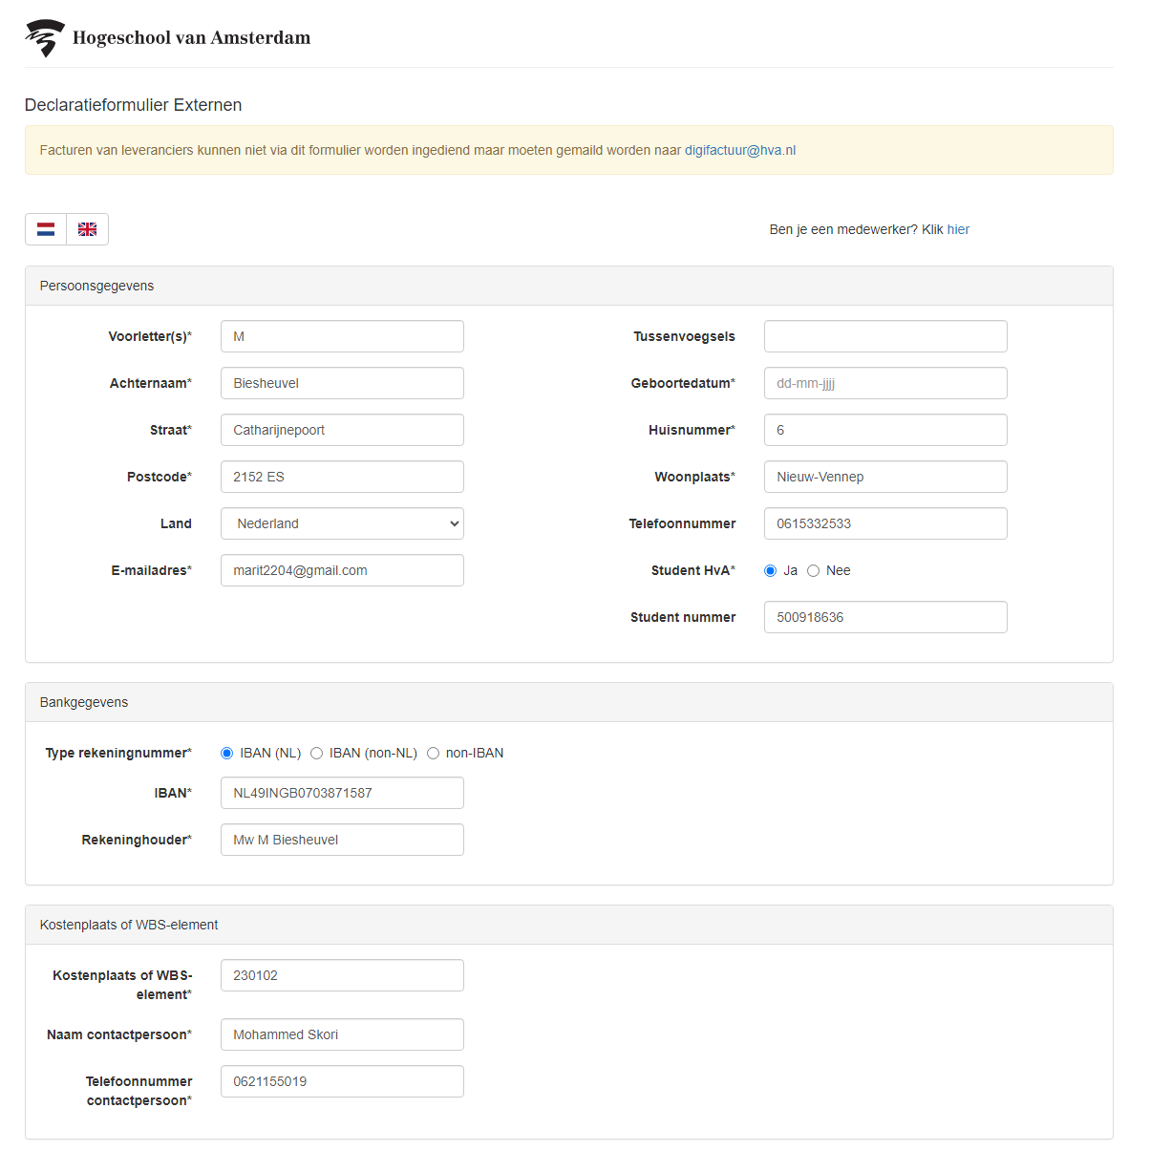
Task: Focus the IBAN number field
Action: click(x=342, y=793)
